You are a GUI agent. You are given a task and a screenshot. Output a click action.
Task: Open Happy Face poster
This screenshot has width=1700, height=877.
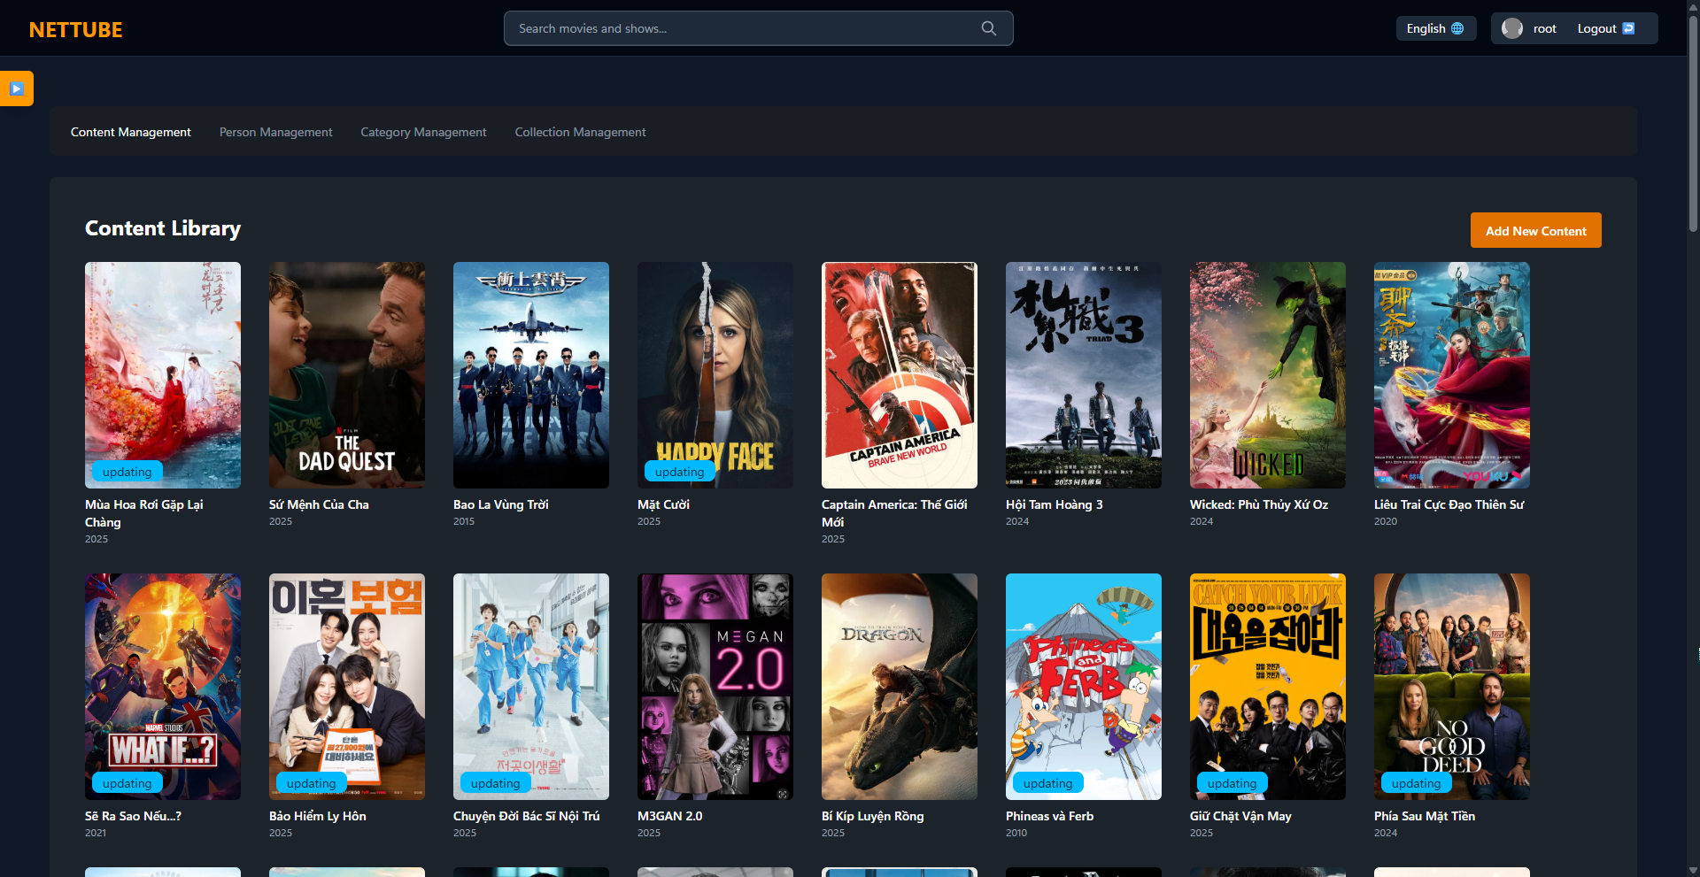point(715,375)
